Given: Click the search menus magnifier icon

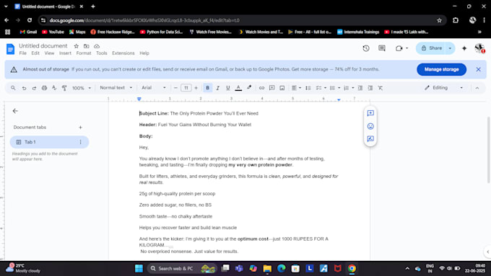Looking at the screenshot, I should point(13,88).
